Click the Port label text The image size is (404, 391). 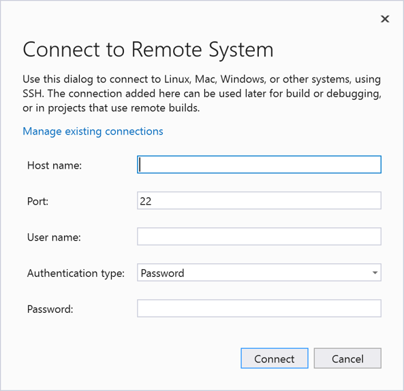[x=37, y=201]
